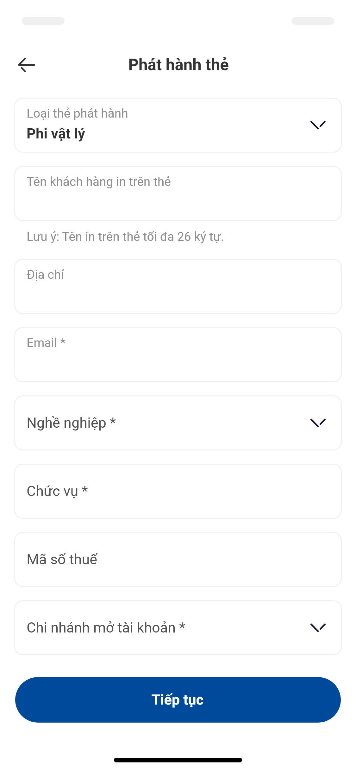Select the 'Phi vật lý' card type value

coord(56,134)
